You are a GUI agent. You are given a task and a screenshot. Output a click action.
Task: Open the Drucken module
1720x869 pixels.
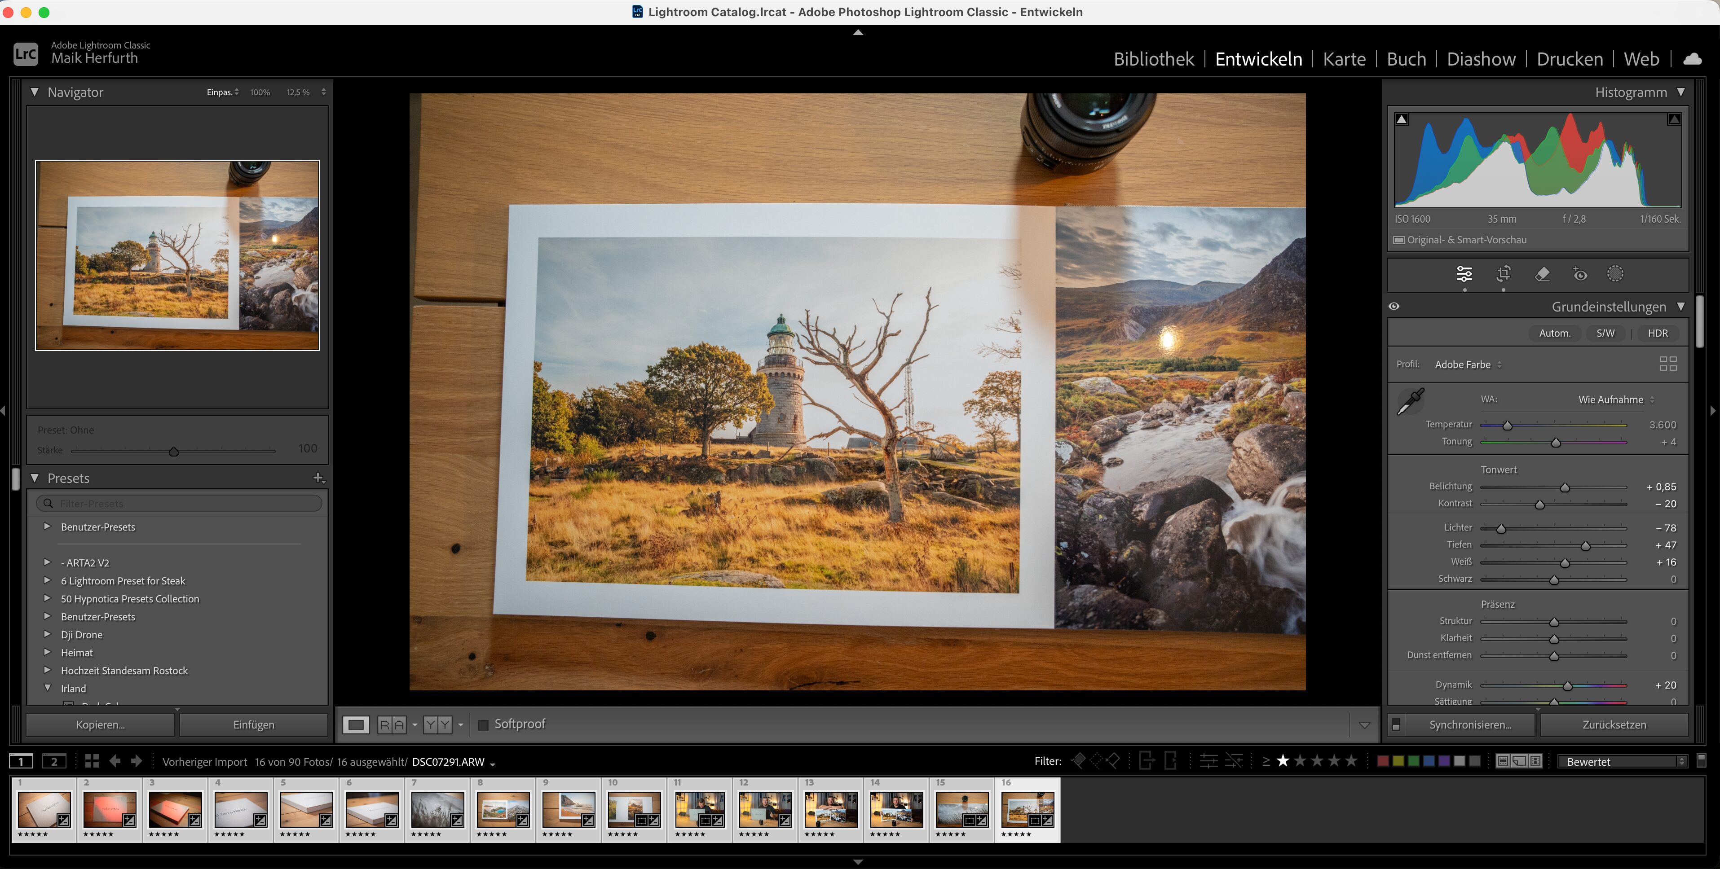[1569, 59]
